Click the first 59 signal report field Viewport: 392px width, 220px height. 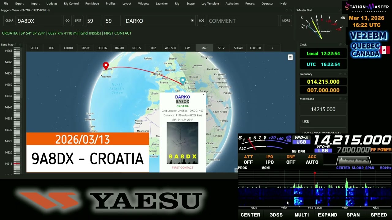click(x=93, y=21)
